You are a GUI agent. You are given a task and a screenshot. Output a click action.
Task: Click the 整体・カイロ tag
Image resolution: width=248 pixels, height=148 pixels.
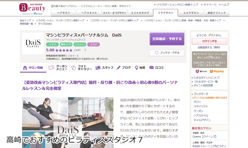pos(66,44)
